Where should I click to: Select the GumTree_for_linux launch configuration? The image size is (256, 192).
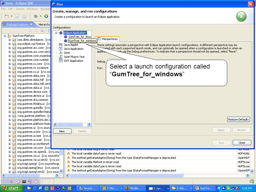(80, 37)
